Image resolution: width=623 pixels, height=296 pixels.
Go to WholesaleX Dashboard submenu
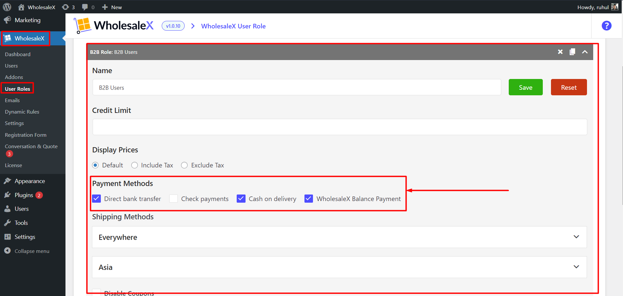[x=18, y=55]
